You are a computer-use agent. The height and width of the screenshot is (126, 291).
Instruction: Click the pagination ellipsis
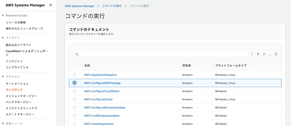[270, 54]
